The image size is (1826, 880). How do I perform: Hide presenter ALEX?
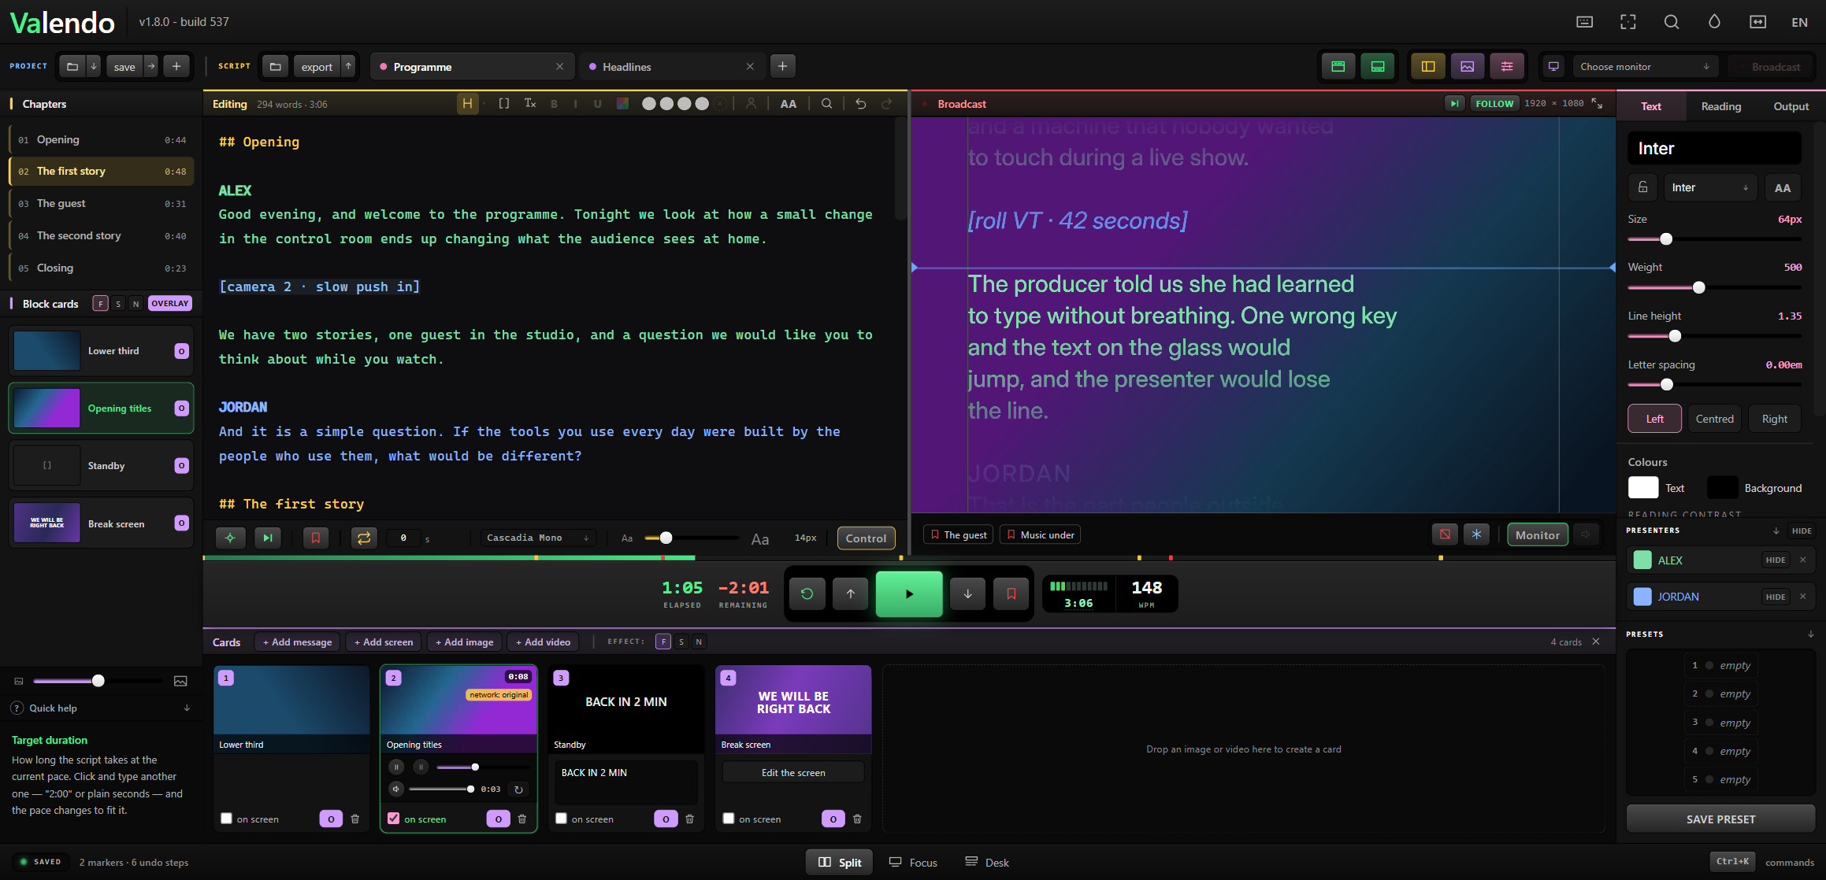(x=1776, y=560)
